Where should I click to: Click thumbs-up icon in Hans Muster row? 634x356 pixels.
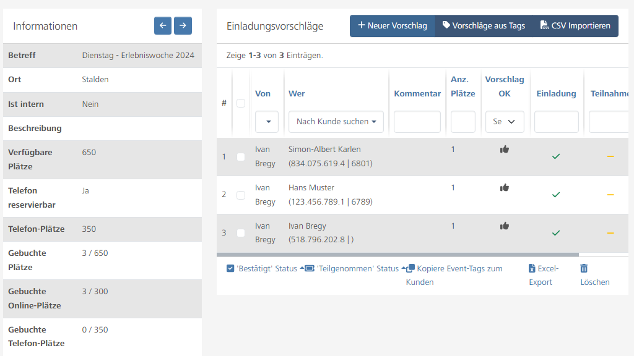point(505,187)
